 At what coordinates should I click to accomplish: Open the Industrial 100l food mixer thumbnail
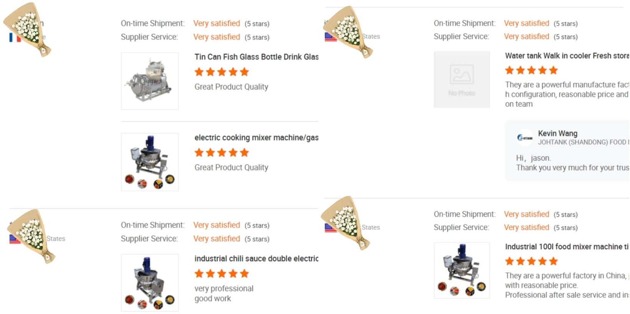click(x=461, y=270)
